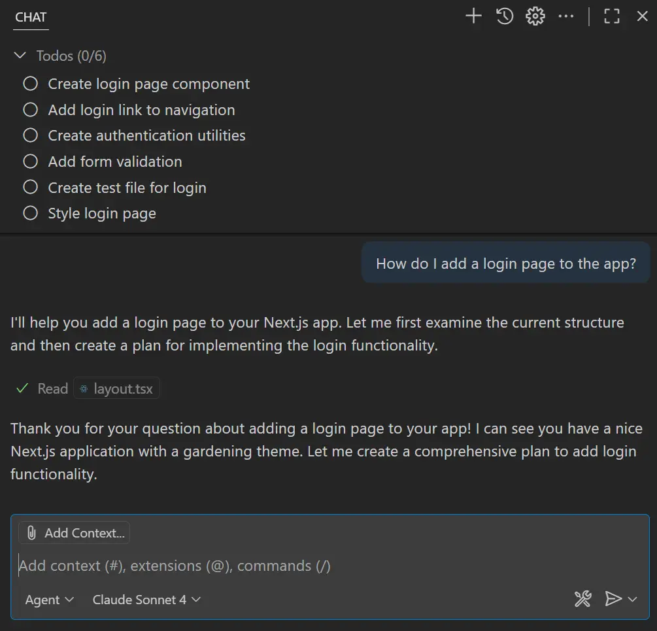Image resolution: width=657 pixels, height=631 pixels.
Task: Open the Agent mode dropdown
Action: 48,599
